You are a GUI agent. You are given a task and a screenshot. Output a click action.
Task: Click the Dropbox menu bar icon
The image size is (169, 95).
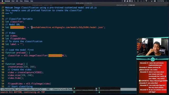point(125,1)
